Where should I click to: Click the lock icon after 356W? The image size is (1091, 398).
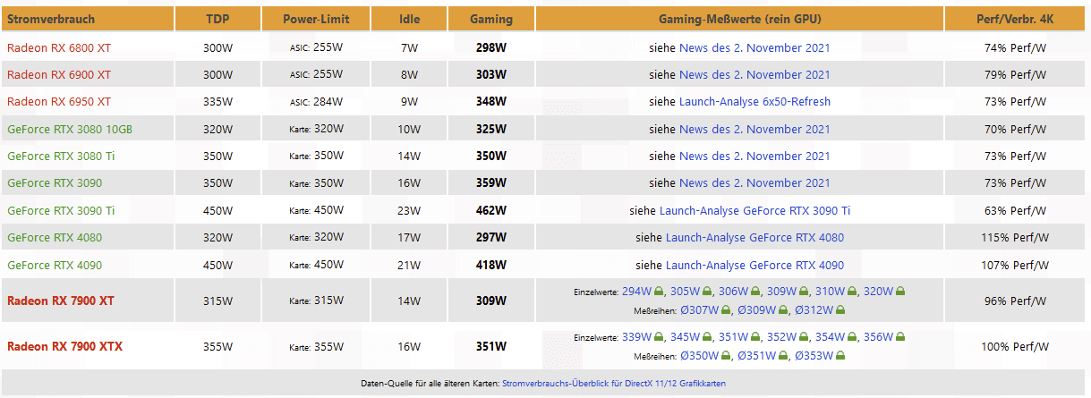(x=900, y=336)
